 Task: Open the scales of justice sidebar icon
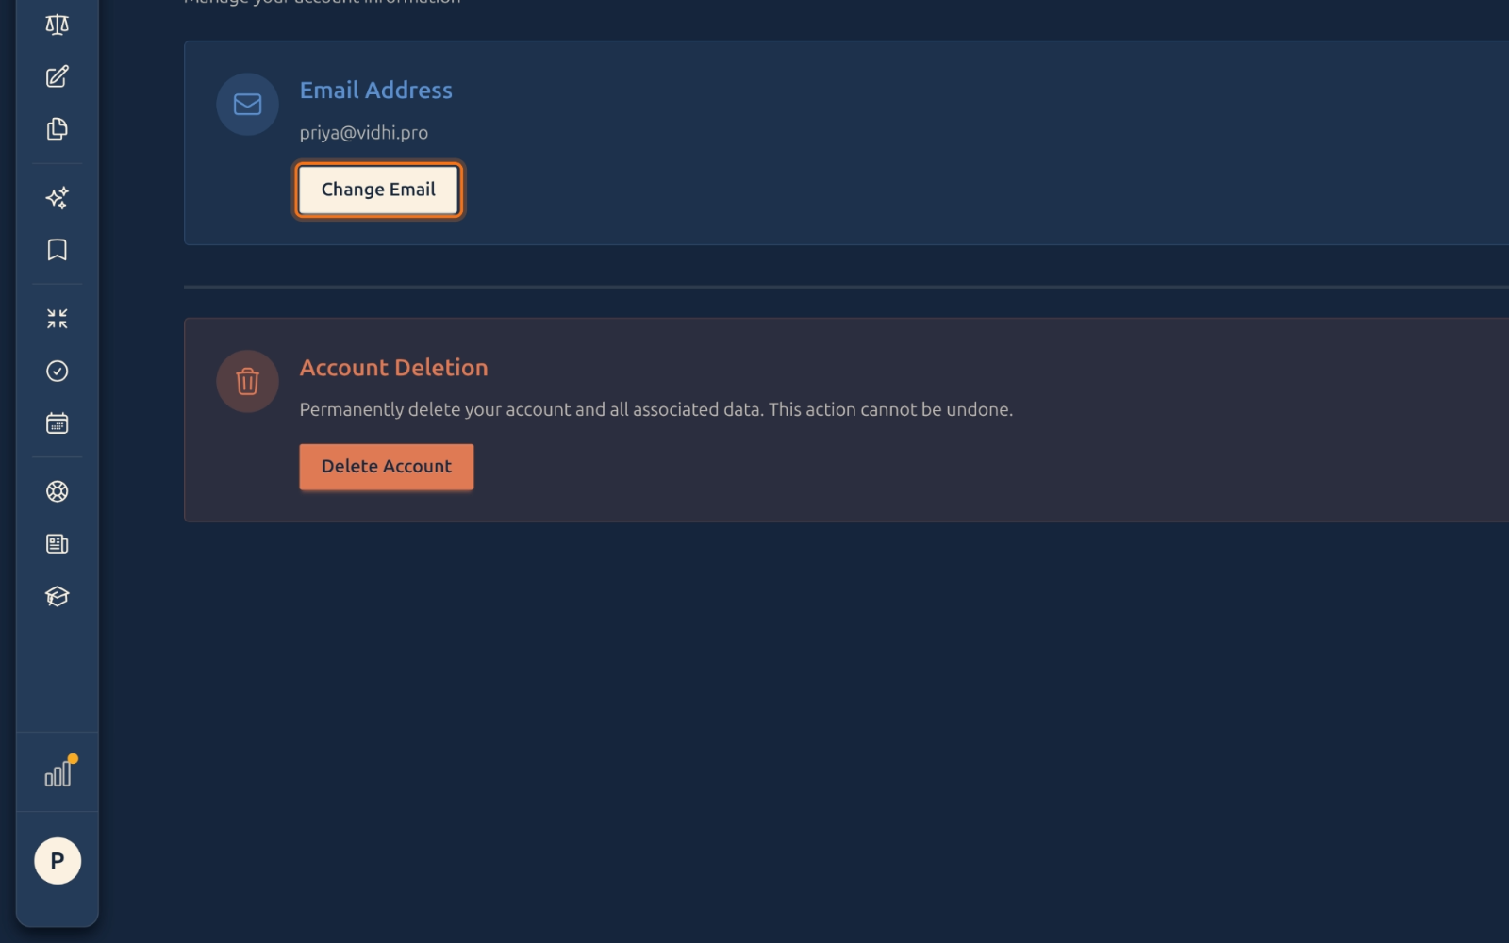[57, 25]
